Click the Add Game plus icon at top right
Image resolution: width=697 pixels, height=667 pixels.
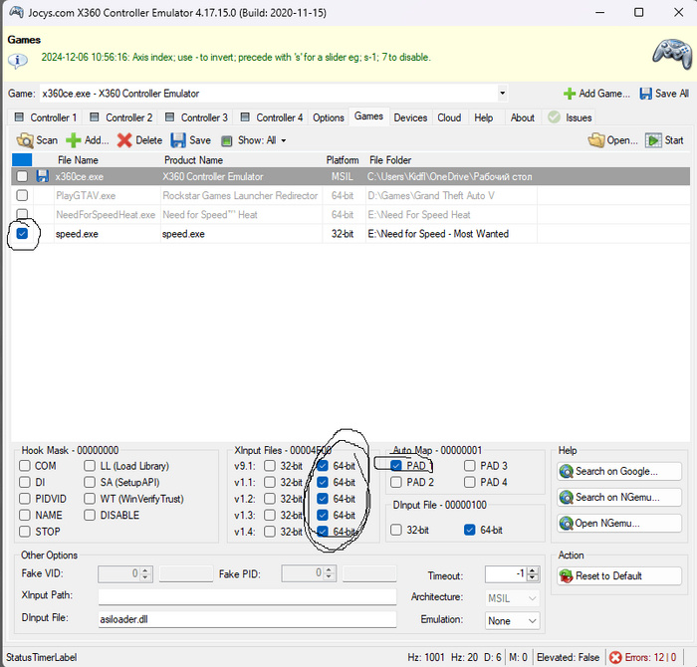coord(570,94)
